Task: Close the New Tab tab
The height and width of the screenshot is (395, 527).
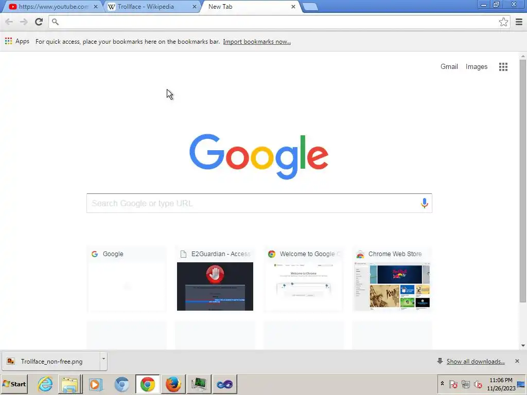Action: point(293,7)
